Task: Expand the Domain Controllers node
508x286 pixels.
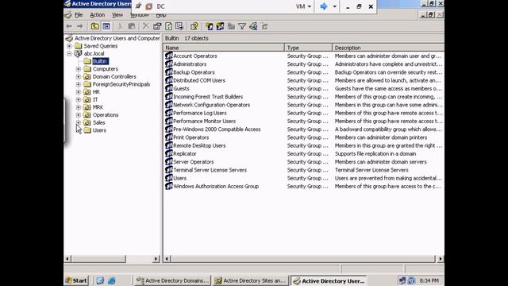Action: pyautogui.click(x=78, y=77)
